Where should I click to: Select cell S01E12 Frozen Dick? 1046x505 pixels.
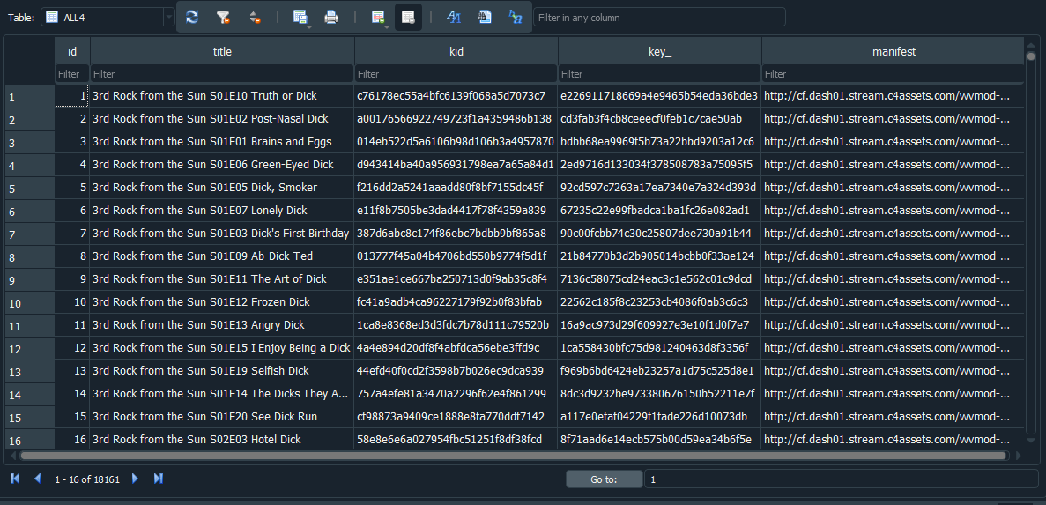222,301
